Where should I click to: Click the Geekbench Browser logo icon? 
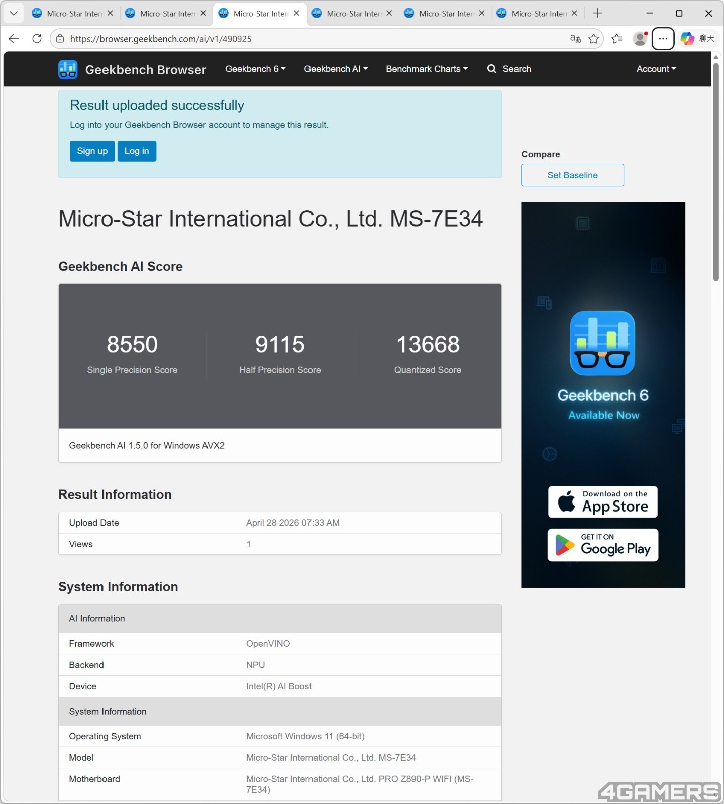(68, 69)
